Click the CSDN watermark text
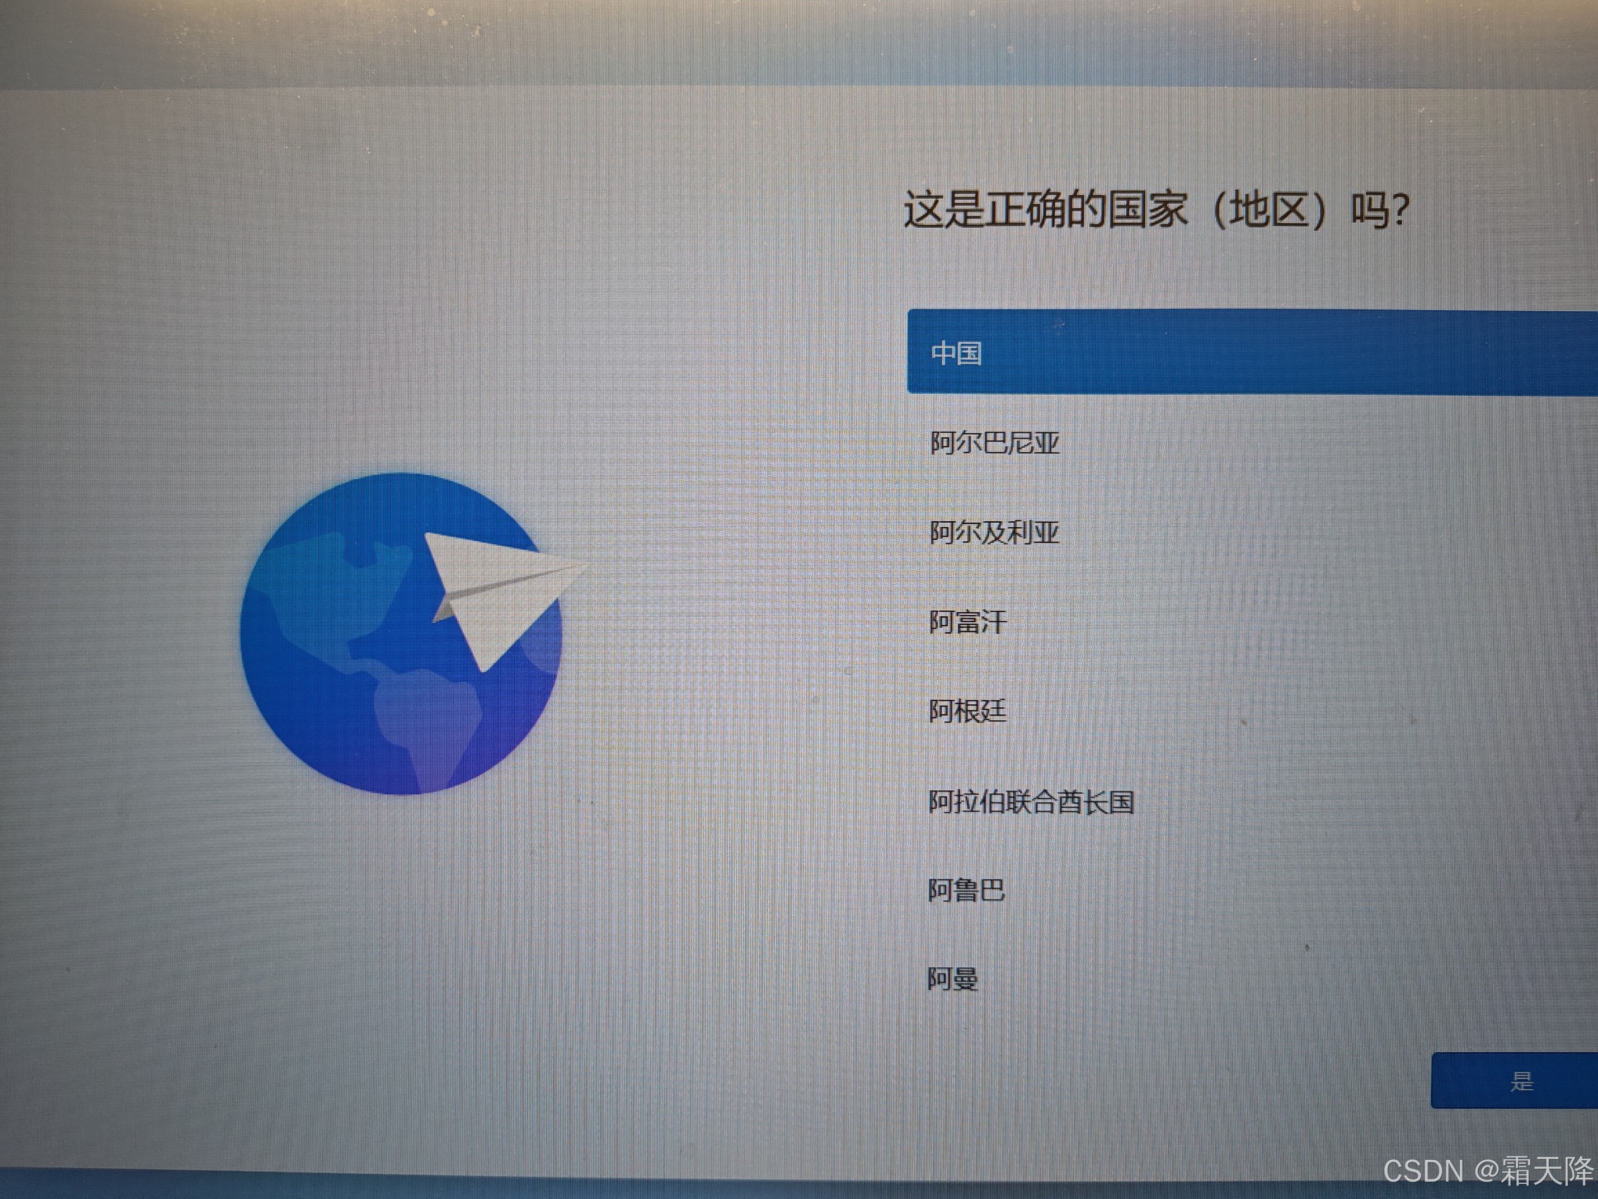The image size is (1598, 1199). click(1422, 1171)
